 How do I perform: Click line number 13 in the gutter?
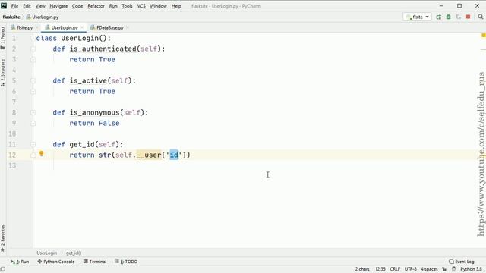(x=12, y=165)
